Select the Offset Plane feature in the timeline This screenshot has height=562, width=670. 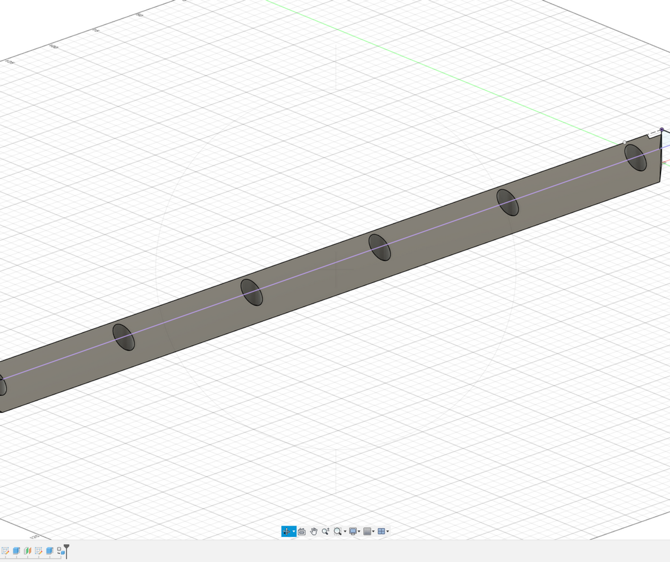pyautogui.click(x=27, y=550)
